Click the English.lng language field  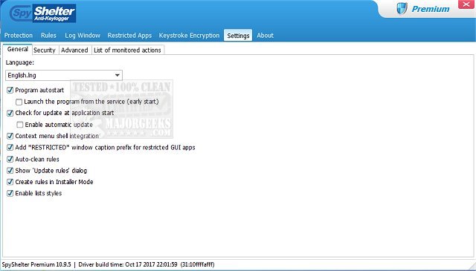pyautogui.click(x=64, y=75)
